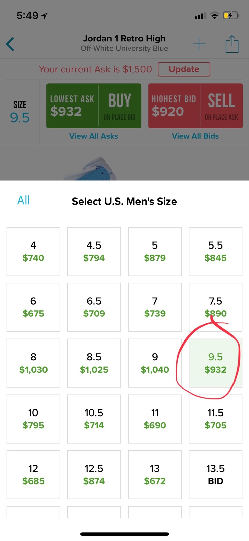The height and width of the screenshot is (541, 249).
Task: Choose size 4 at $740
Action: pos(33,251)
